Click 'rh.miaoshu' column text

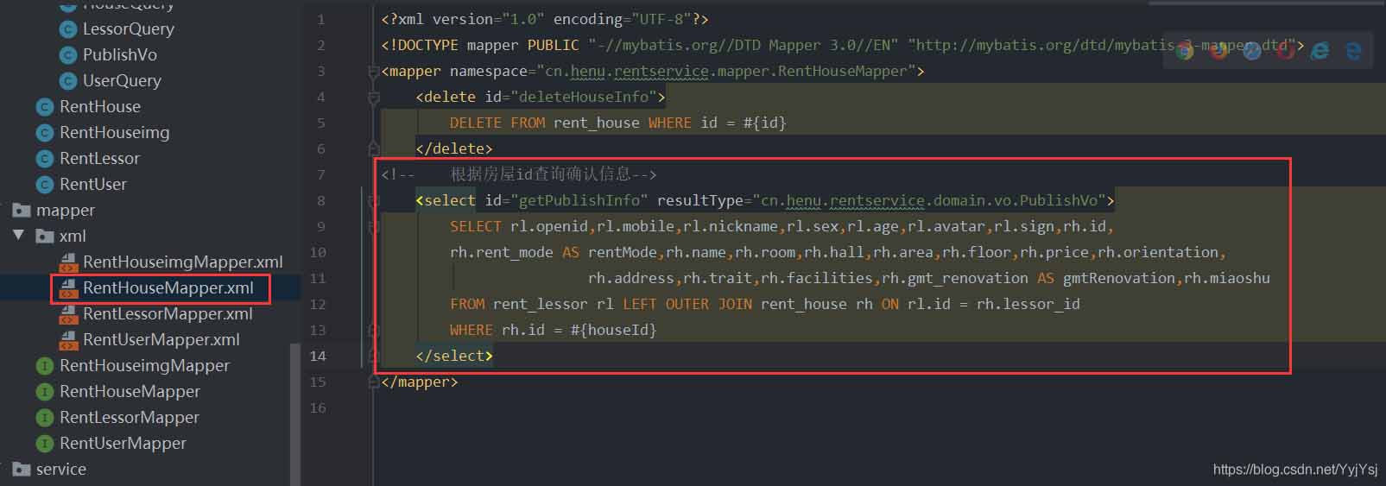click(1226, 278)
